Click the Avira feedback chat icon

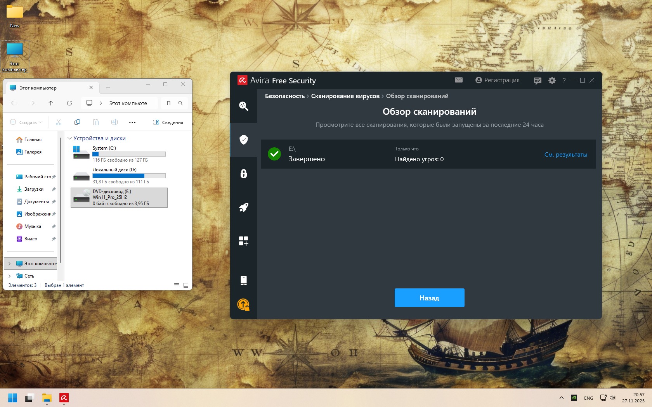pos(538,81)
